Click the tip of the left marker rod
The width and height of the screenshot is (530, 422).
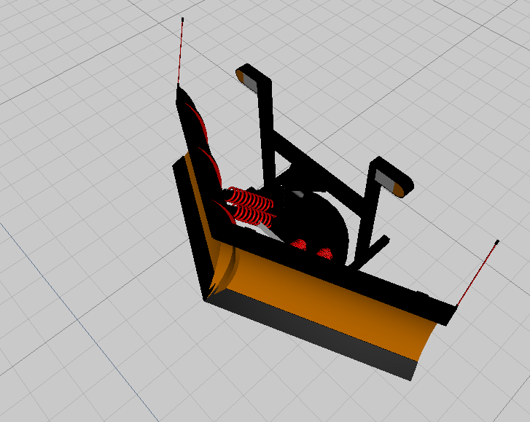[x=182, y=20]
